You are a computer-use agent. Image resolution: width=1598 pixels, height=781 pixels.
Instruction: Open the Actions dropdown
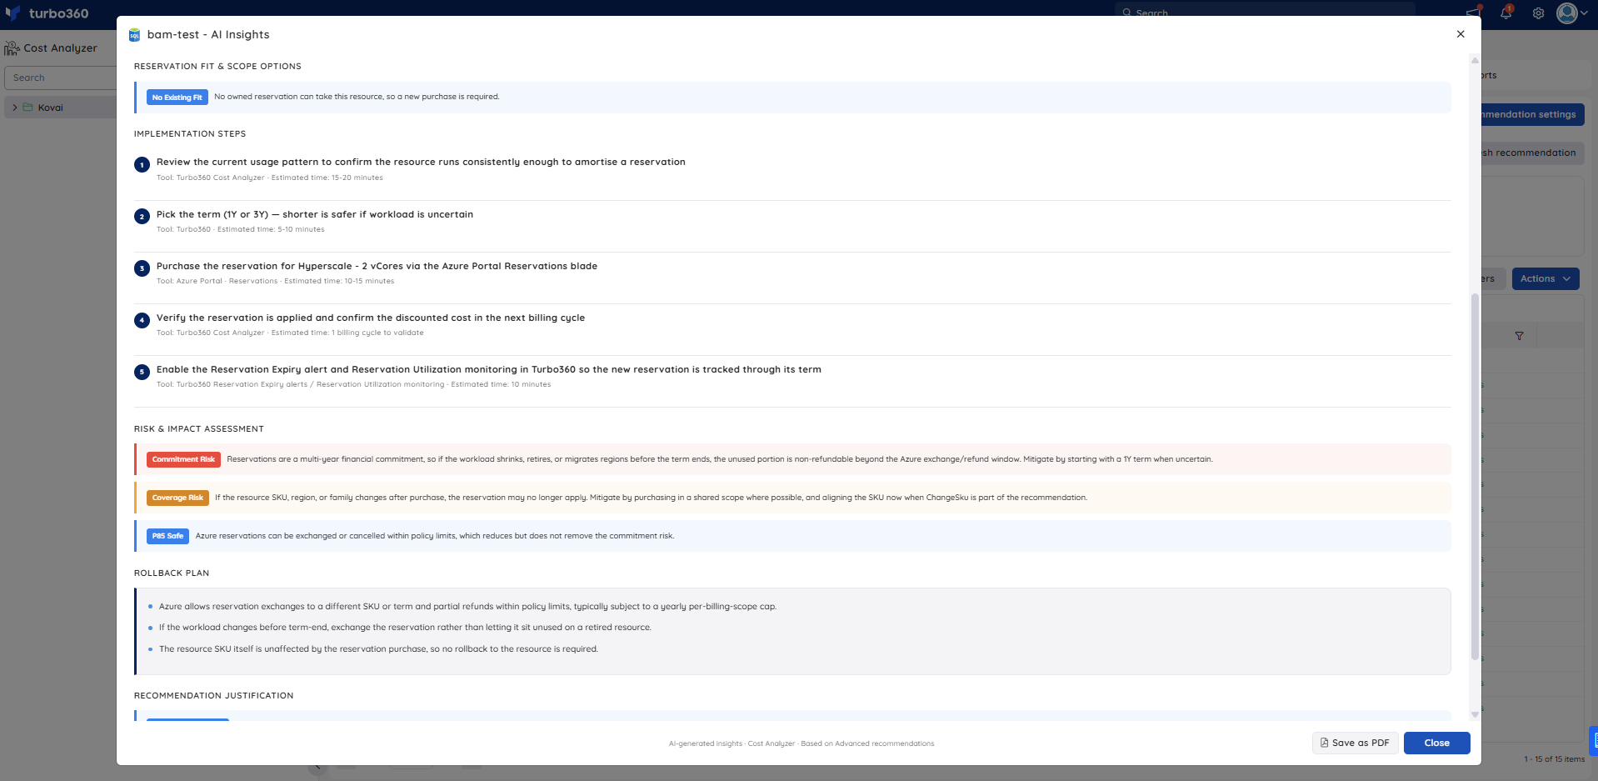click(1545, 278)
